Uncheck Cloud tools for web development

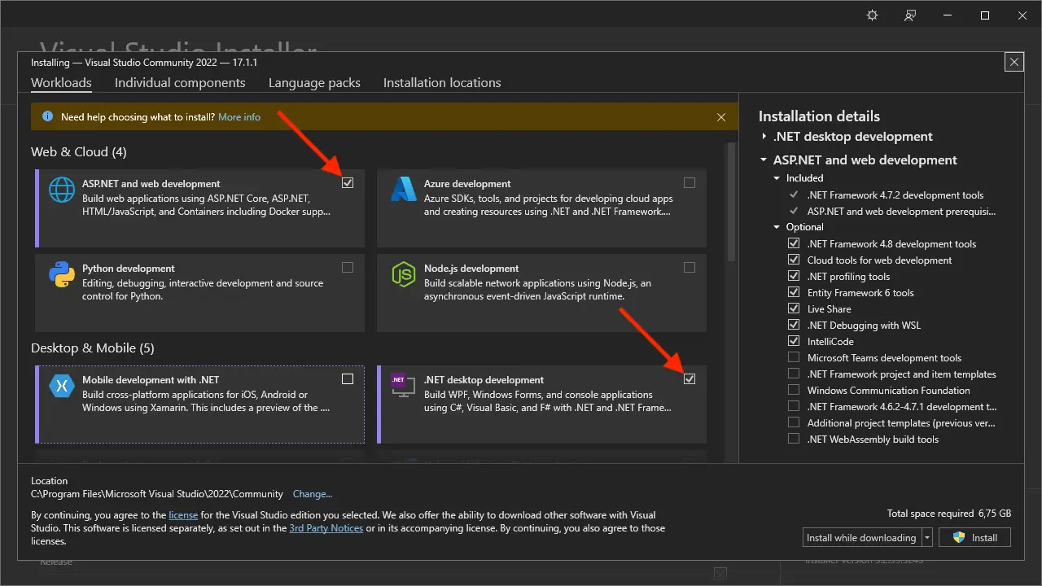point(794,260)
